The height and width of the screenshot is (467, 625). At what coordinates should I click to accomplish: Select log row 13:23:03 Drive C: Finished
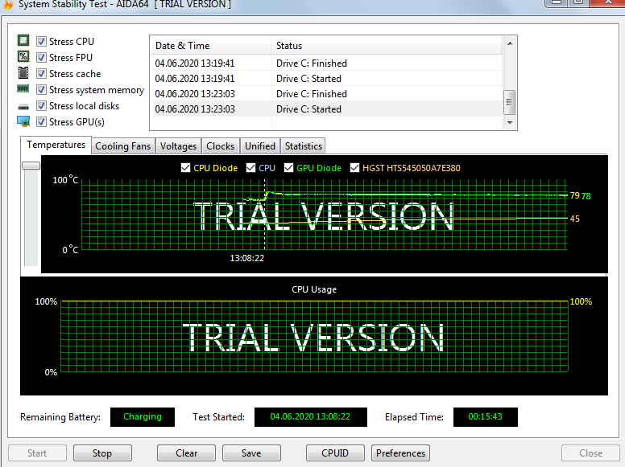[x=326, y=94]
